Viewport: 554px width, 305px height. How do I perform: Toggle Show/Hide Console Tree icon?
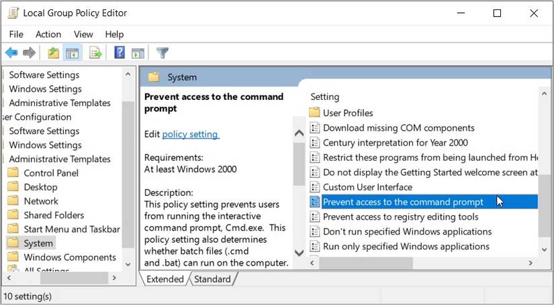pos(72,53)
